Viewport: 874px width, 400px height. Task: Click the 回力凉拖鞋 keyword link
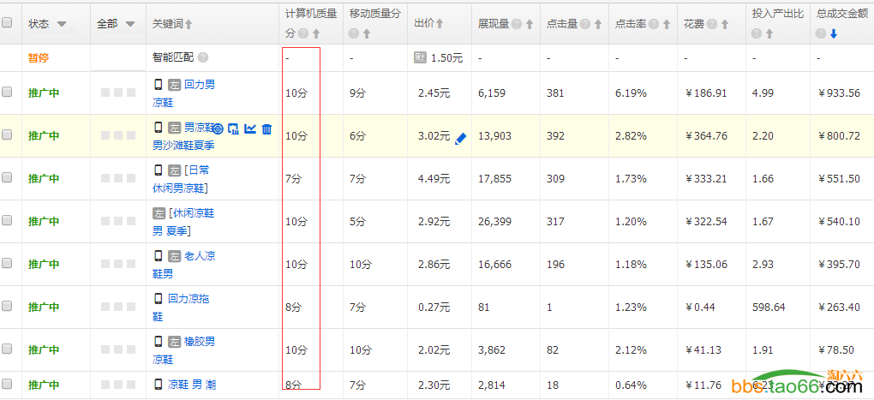[189, 299]
